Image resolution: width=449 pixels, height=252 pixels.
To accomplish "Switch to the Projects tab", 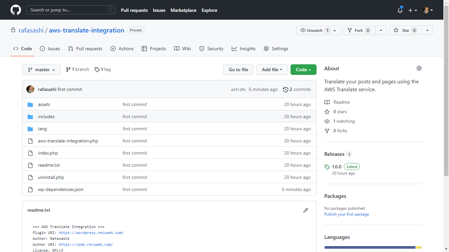I will pos(154,49).
